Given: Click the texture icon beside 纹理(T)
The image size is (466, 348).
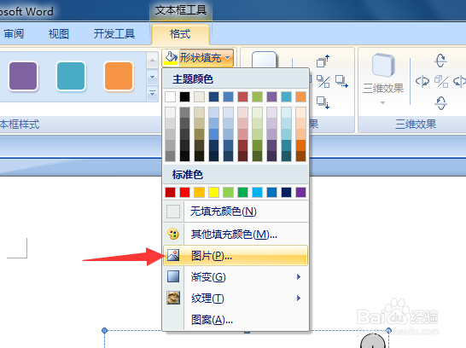Looking at the screenshot, I should 173,298.
